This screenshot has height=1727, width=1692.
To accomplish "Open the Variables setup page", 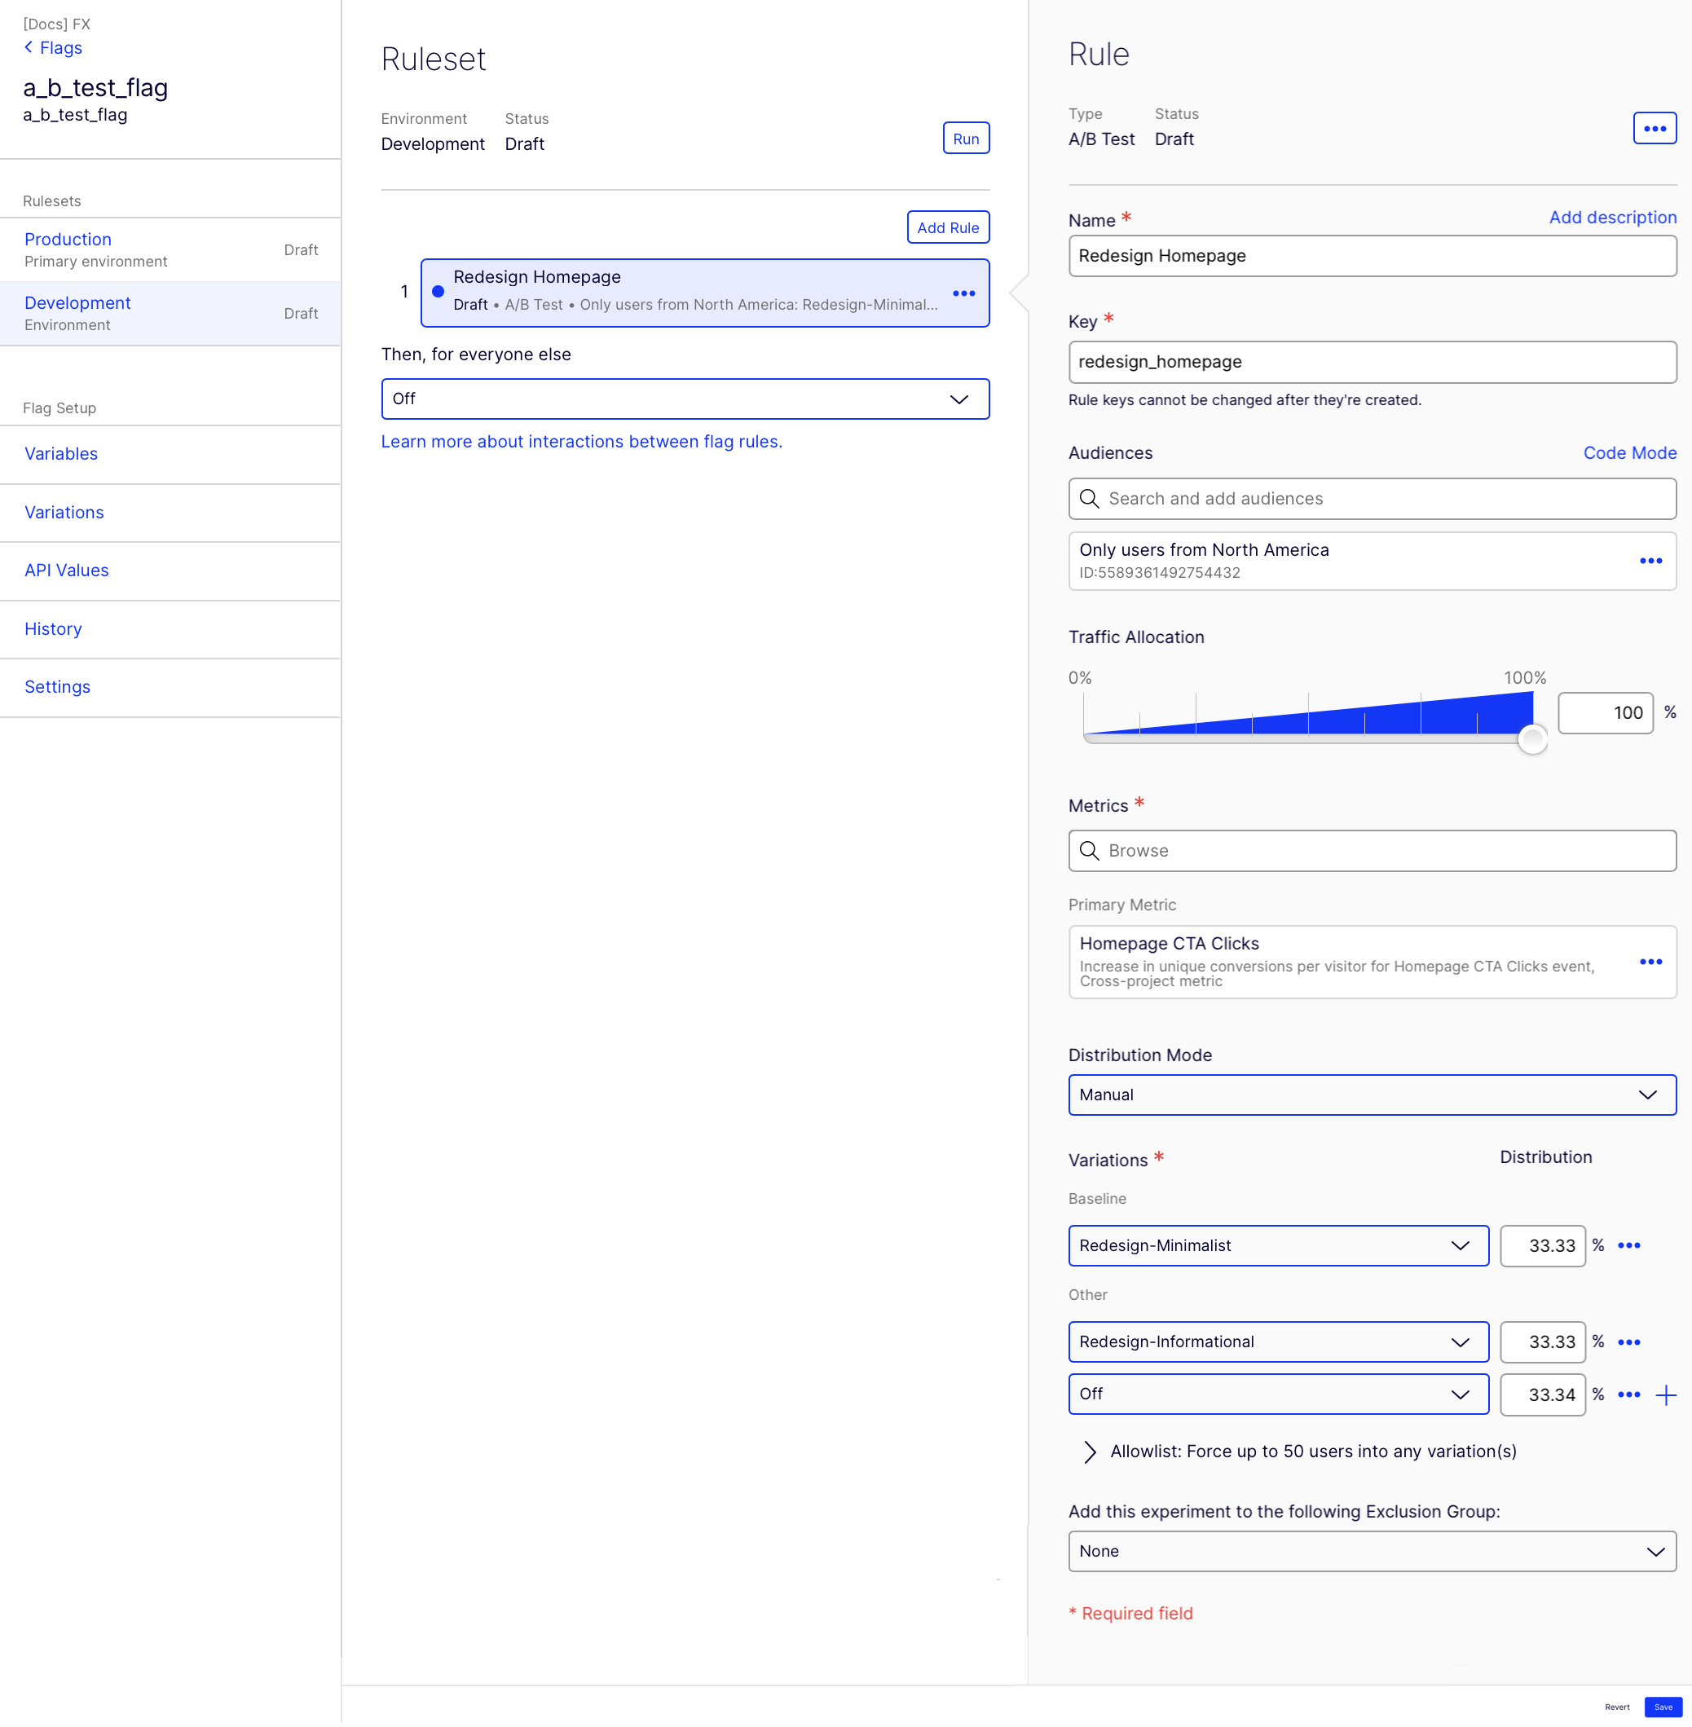I will click(x=61, y=454).
